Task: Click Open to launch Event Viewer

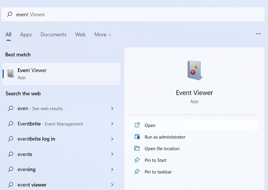Action: (194, 125)
